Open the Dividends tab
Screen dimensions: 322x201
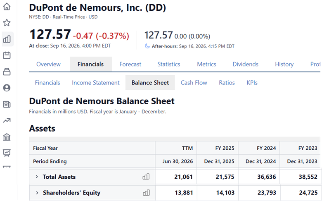[245, 64]
